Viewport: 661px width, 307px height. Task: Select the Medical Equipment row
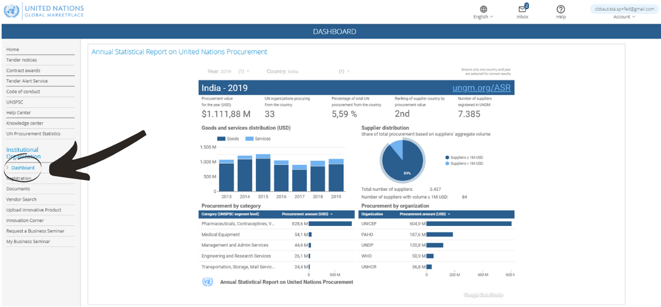click(276, 234)
